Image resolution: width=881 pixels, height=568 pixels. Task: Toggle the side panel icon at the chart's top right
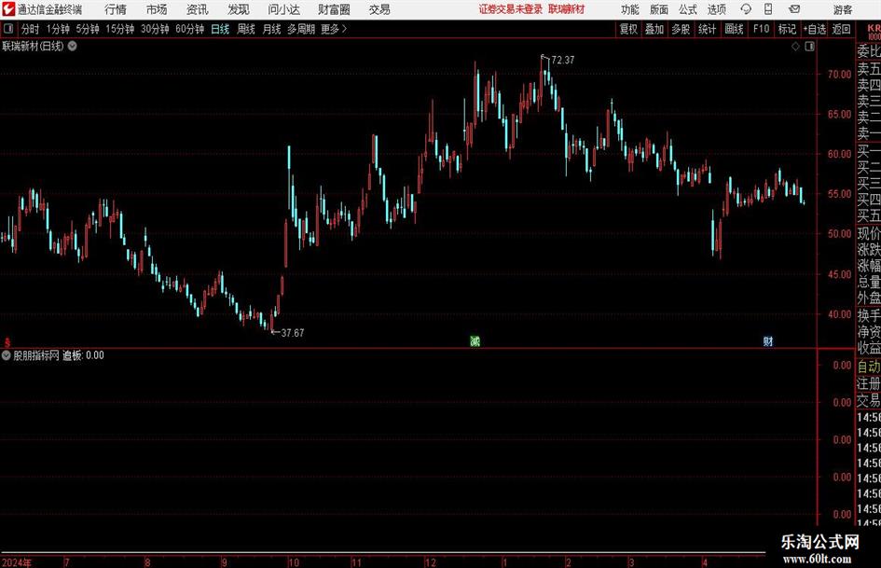tap(809, 47)
